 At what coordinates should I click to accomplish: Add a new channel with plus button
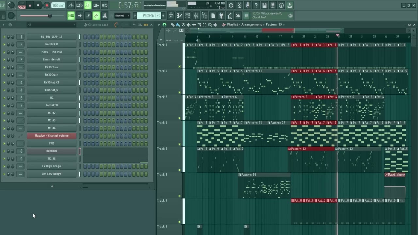pos(52,186)
